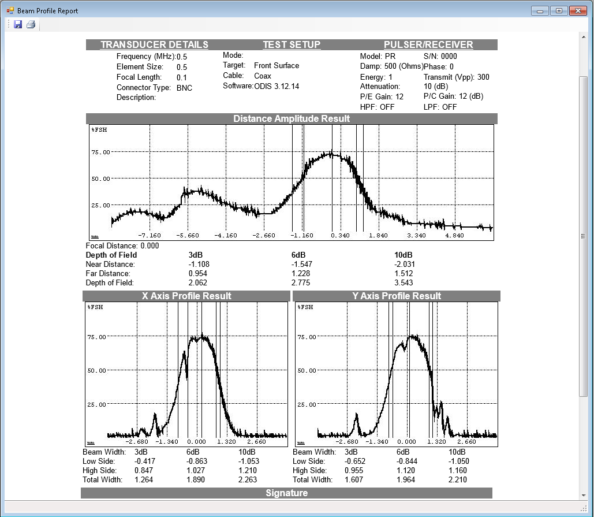The image size is (594, 517).
Task: Click the Y Axis Profile Result header
Action: pos(397,296)
